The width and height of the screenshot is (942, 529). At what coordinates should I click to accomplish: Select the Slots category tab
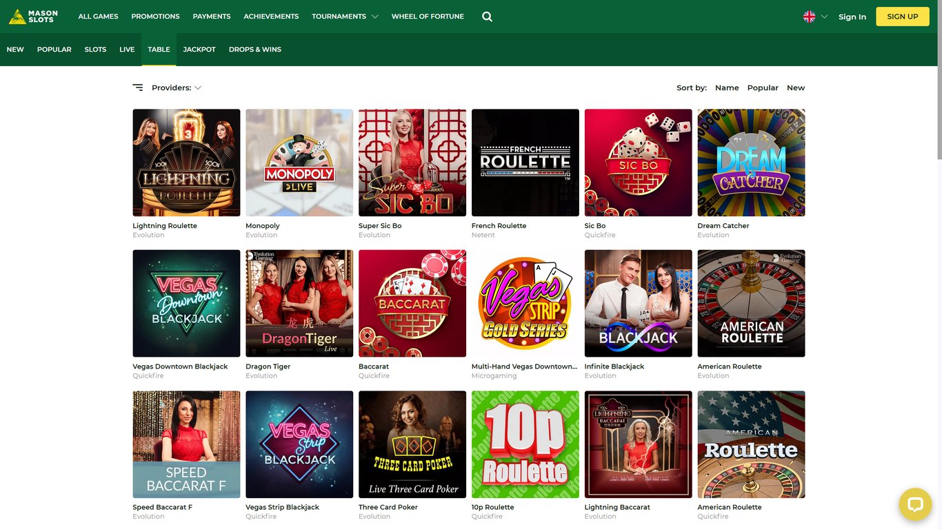[x=95, y=50]
